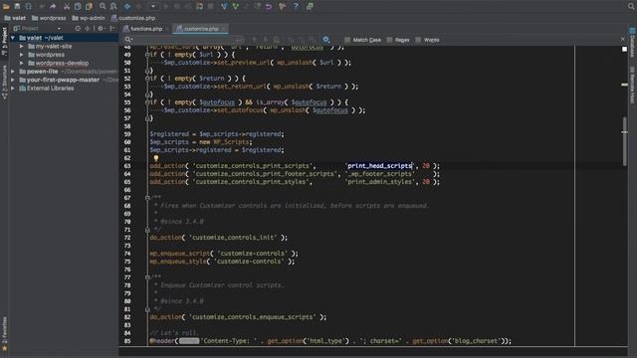Open the Favorites tool window tab
Image resolution: width=637 pixels, height=358 pixels.
(4, 334)
